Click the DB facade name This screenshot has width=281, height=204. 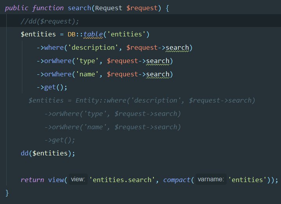pyautogui.click(x=72, y=34)
